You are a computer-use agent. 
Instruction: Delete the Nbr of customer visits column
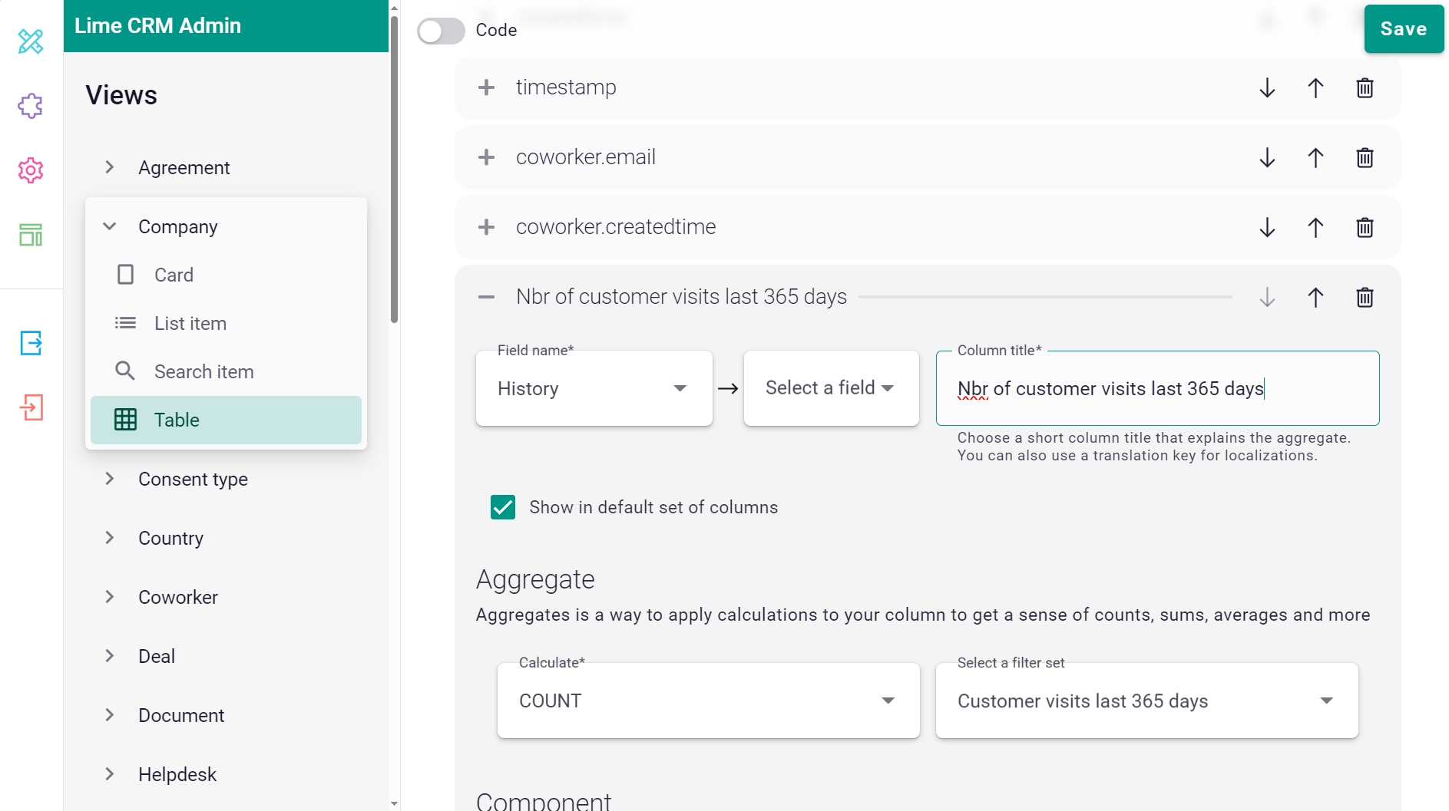coord(1364,298)
